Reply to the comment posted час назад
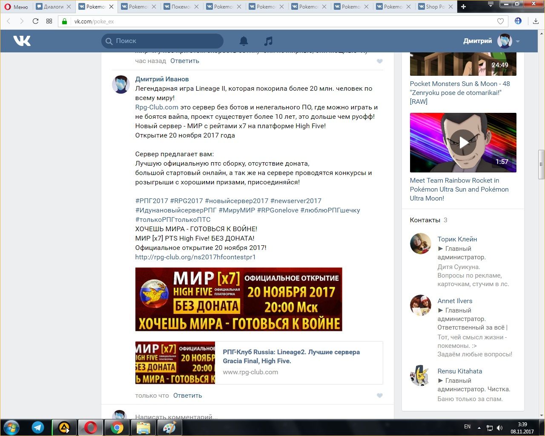This screenshot has width=545, height=436. (185, 61)
